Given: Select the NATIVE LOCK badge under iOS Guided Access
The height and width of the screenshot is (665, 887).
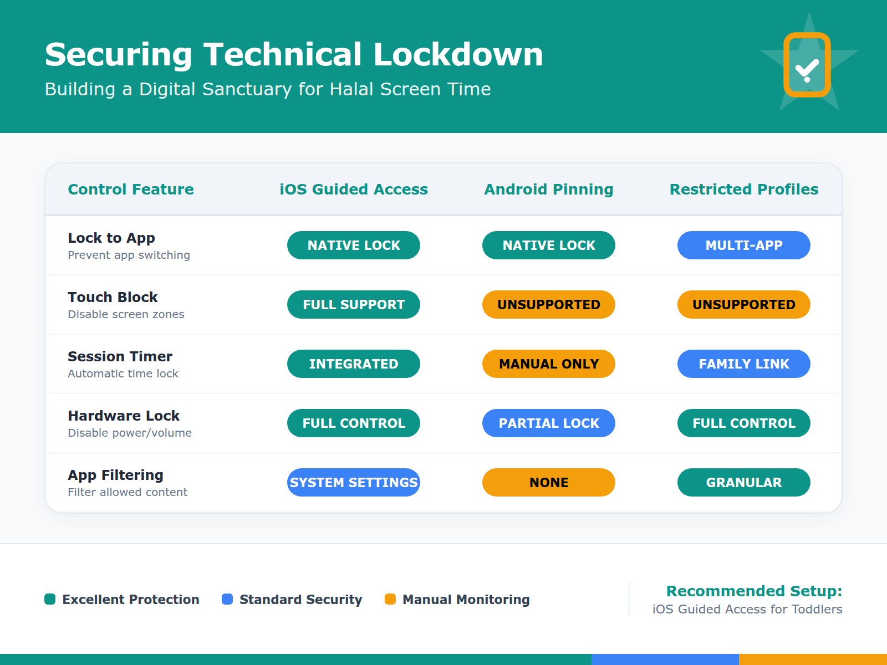Looking at the screenshot, I should (x=353, y=245).
